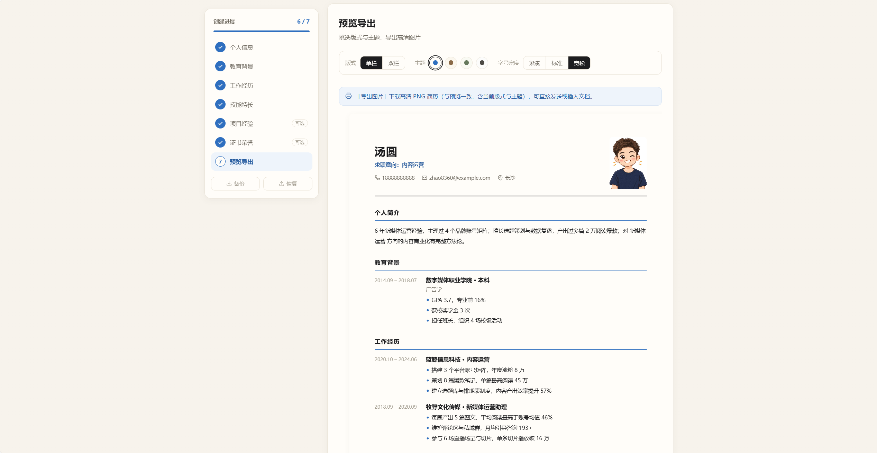Click the 备份 button

pos(235,184)
